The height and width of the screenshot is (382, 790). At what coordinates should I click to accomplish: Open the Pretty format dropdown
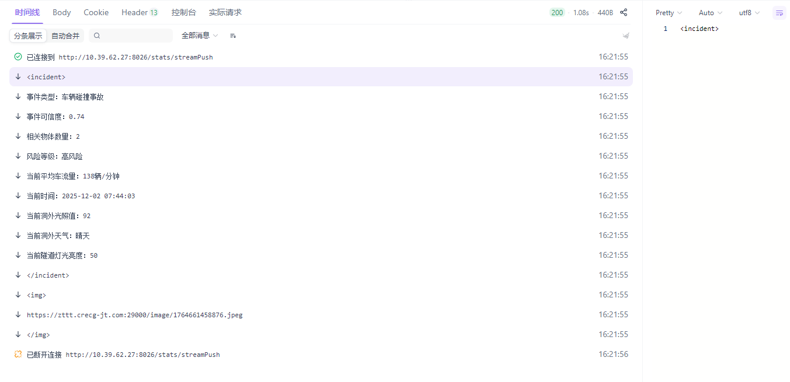[x=669, y=13]
